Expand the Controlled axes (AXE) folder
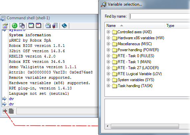The image size is (190, 135). click(x=108, y=32)
